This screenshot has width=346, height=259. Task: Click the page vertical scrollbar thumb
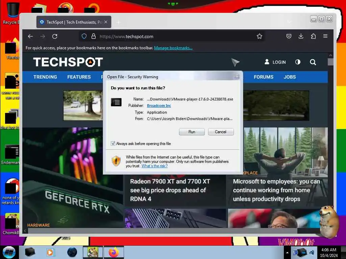click(330, 62)
